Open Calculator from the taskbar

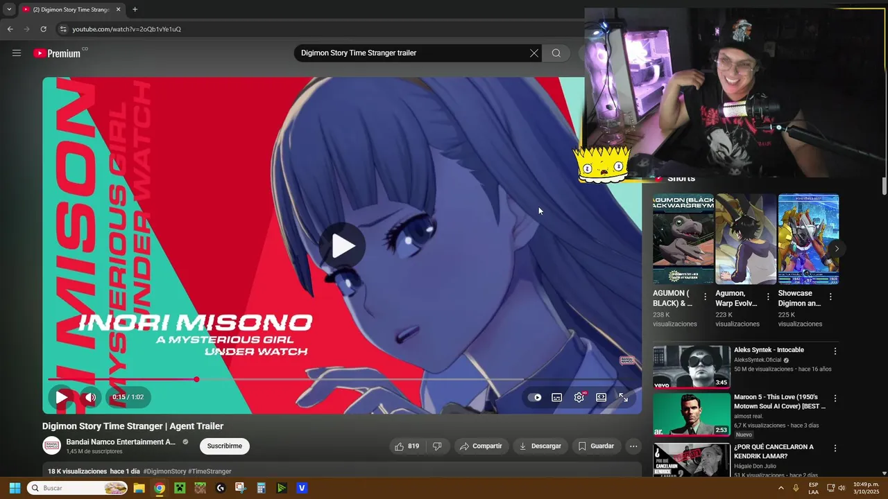(261, 488)
